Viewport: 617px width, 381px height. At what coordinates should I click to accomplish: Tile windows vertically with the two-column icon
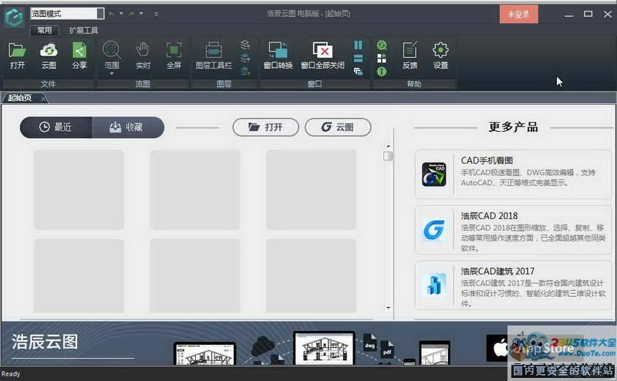pos(358,45)
